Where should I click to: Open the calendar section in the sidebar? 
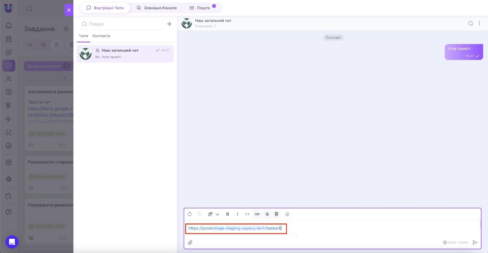(x=9, y=92)
